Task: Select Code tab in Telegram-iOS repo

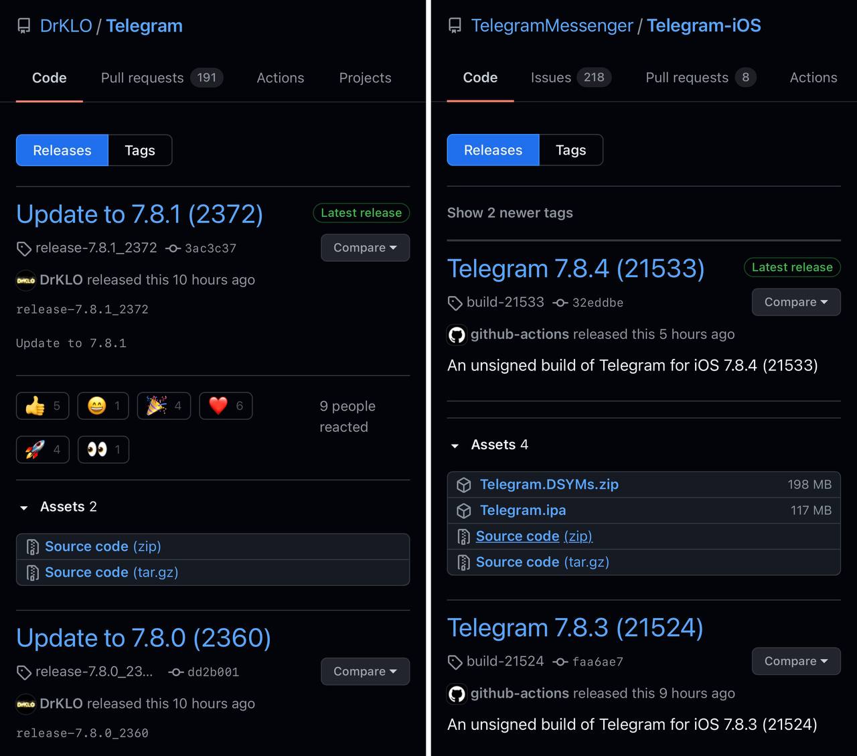Action: coord(481,78)
